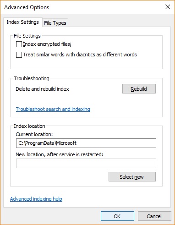Click the Select new button
Screen dimensions: 175x225
click(x=132, y=177)
